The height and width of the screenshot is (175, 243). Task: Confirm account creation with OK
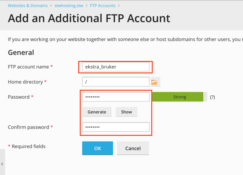coord(98,148)
